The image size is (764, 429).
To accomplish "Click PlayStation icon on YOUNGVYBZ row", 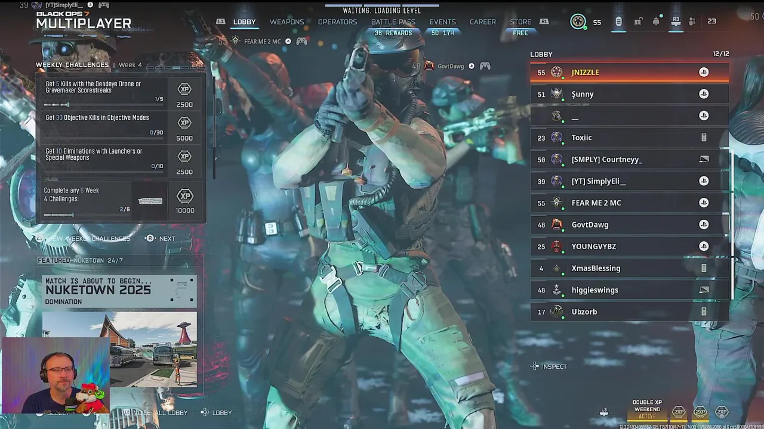I will click(704, 246).
